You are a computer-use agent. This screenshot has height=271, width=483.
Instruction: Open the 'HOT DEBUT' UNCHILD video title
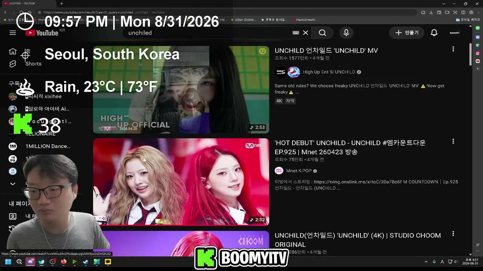click(x=350, y=147)
